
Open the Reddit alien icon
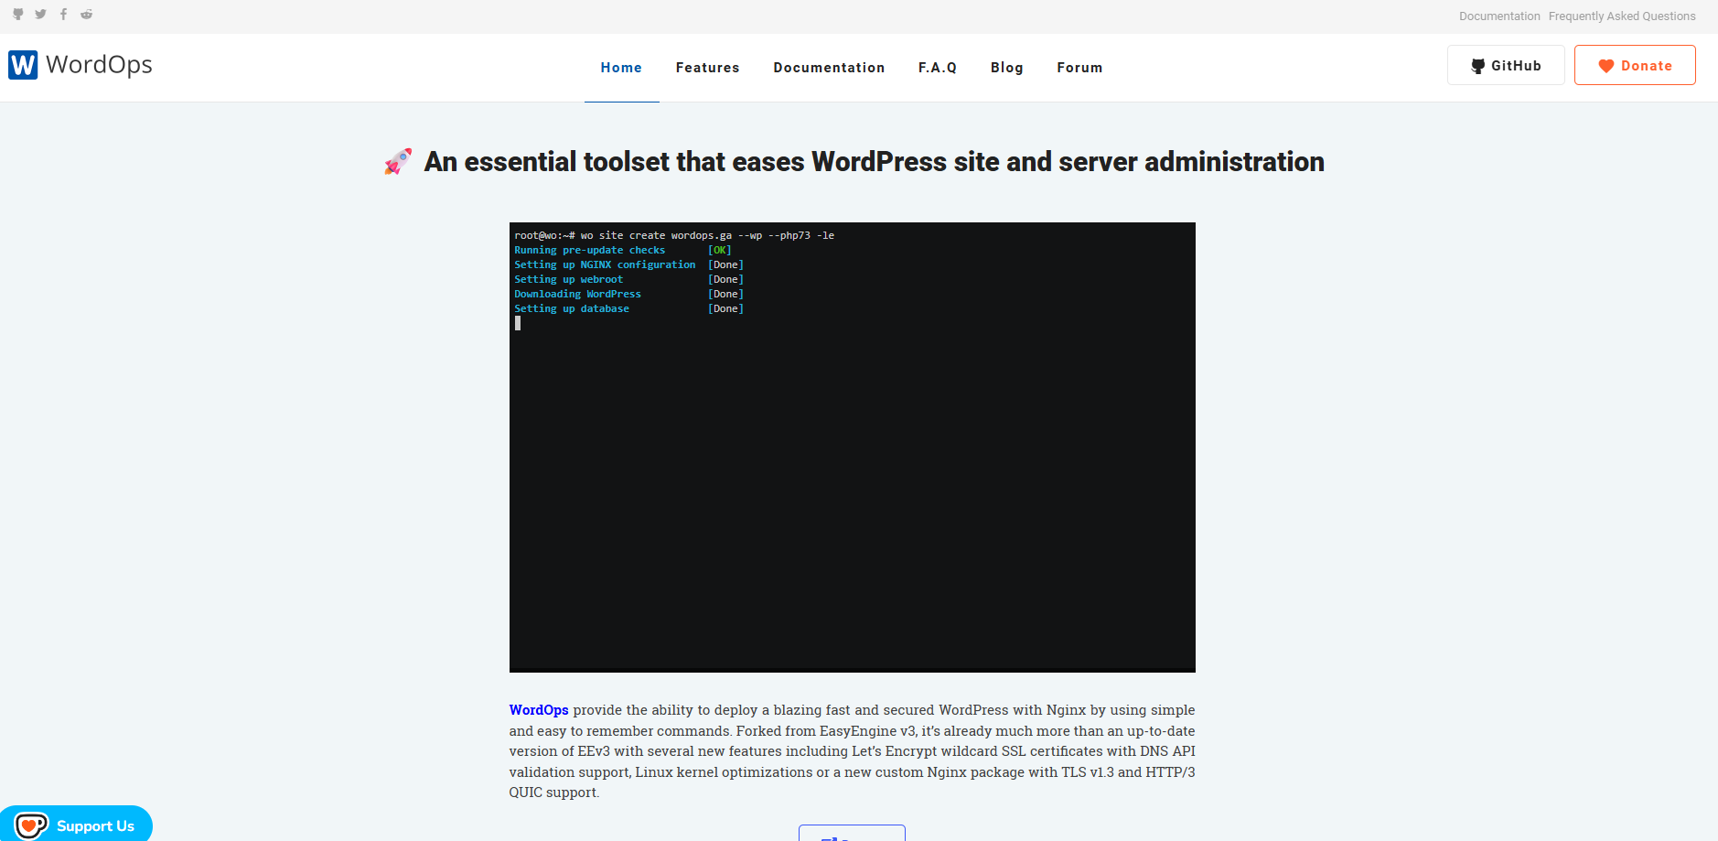coord(87,15)
